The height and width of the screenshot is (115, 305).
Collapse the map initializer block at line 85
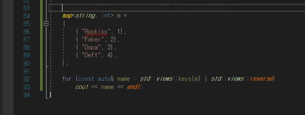coord(46,24)
